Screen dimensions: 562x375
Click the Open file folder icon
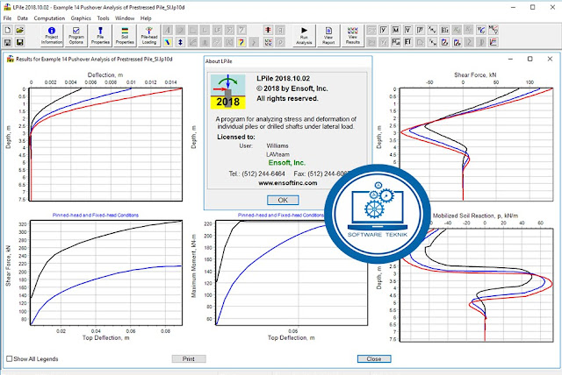[19, 30]
